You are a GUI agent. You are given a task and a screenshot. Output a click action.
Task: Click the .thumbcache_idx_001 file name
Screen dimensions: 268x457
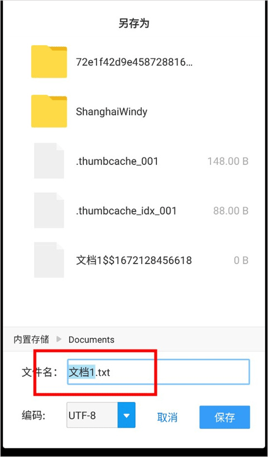(x=126, y=211)
